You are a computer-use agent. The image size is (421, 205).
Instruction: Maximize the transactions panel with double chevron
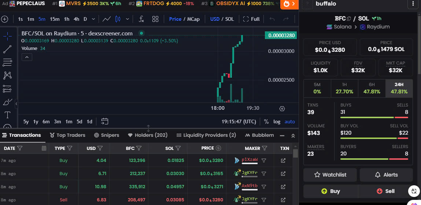pos(293,136)
